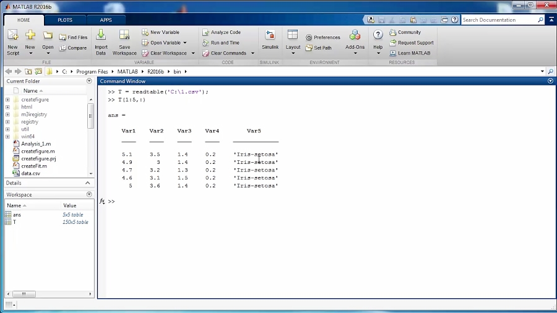The height and width of the screenshot is (313, 557).
Task: Create a New Script
Action: pos(13,43)
